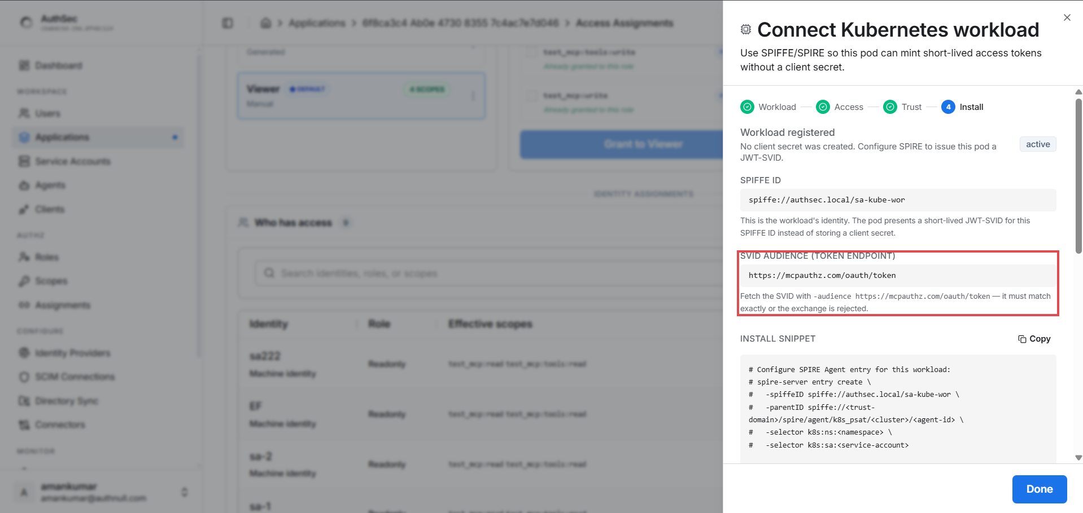Click the install snippet code block
The height and width of the screenshot is (513, 1083).
point(898,409)
